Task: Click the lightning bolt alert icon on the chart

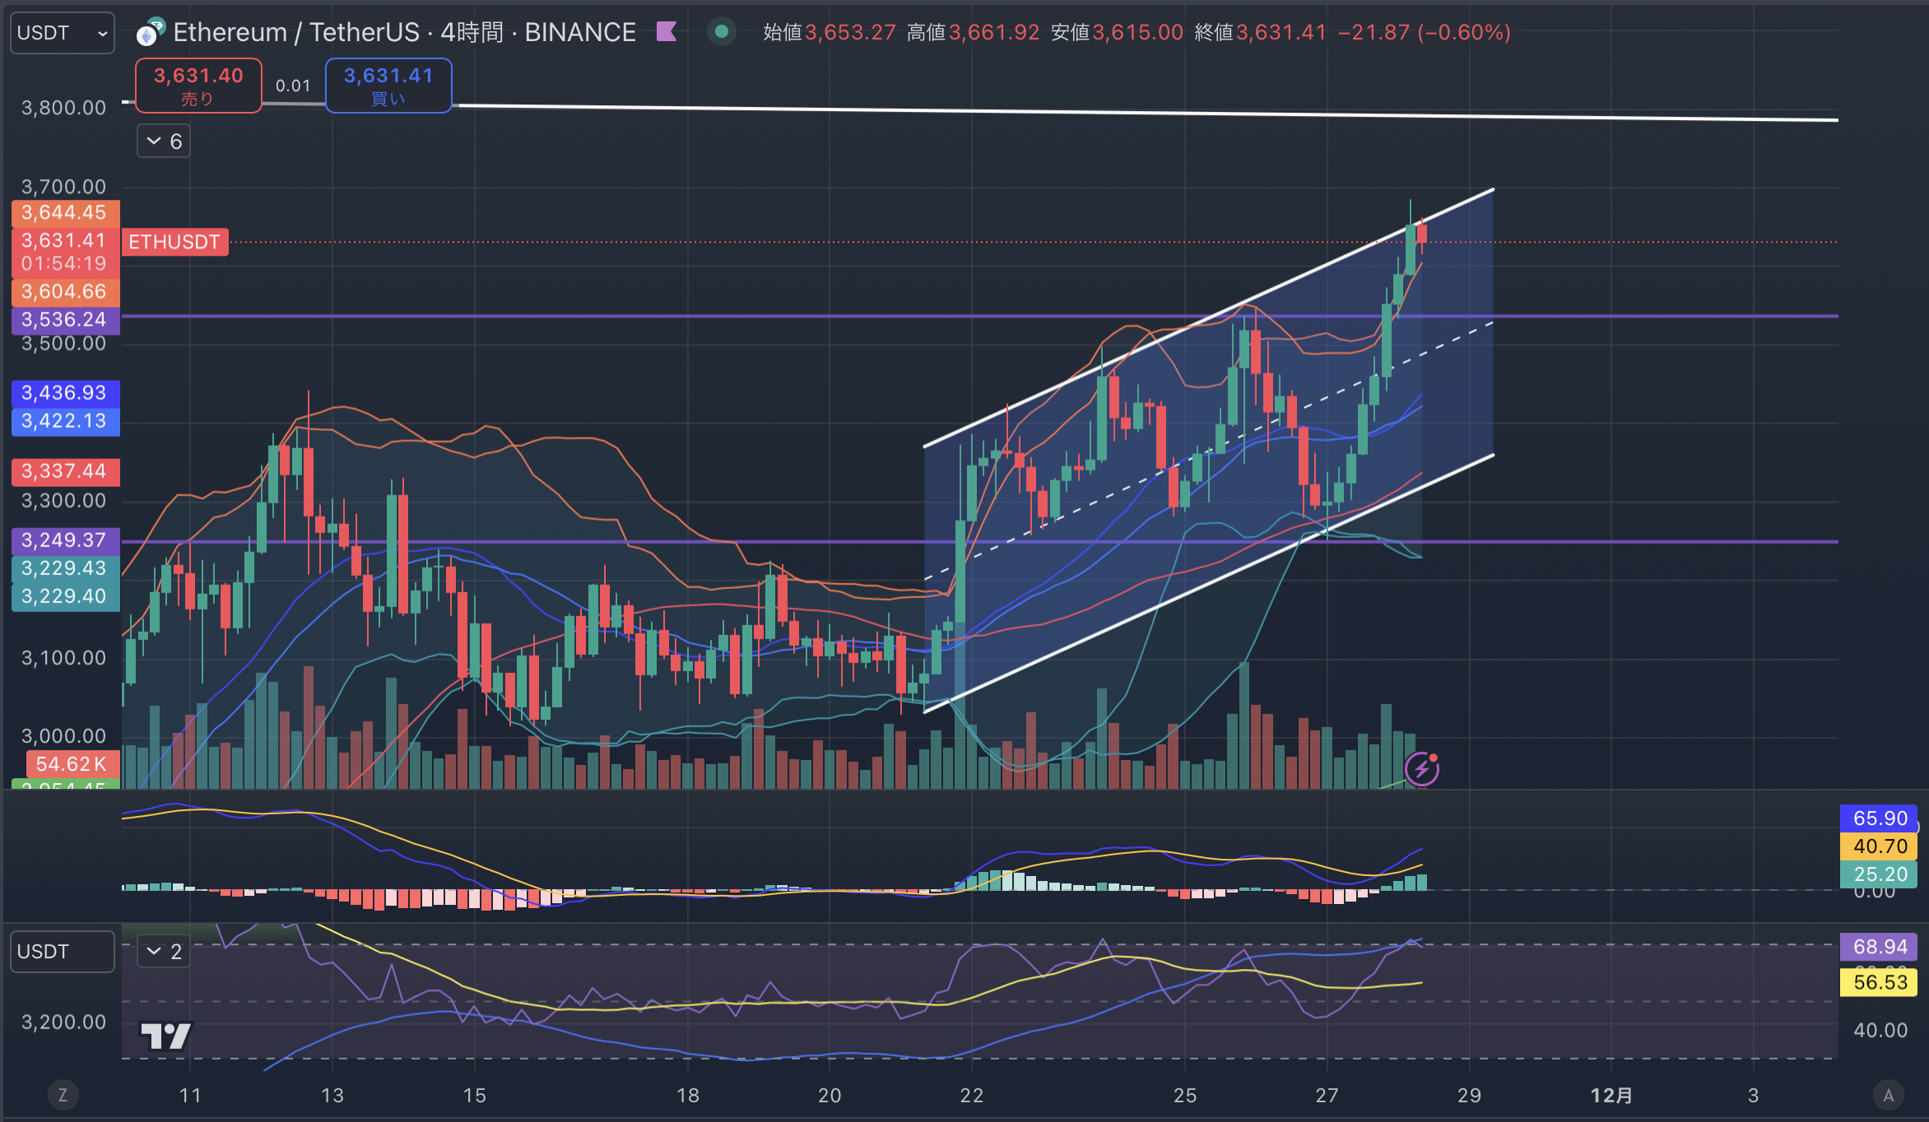Action: tap(1421, 769)
